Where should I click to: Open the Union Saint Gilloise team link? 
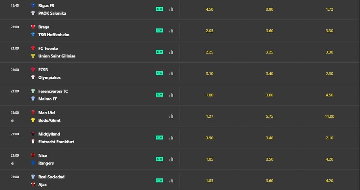pyautogui.click(x=57, y=56)
